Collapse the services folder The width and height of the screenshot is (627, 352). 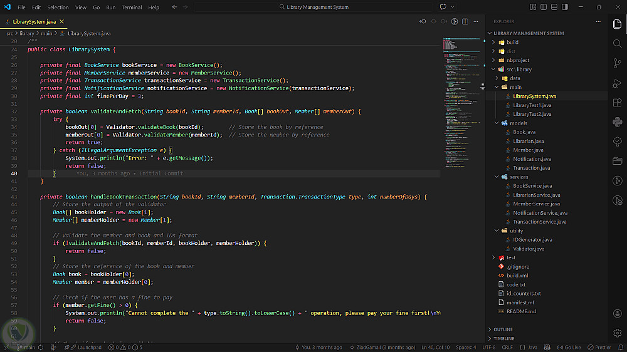coord(519,177)
